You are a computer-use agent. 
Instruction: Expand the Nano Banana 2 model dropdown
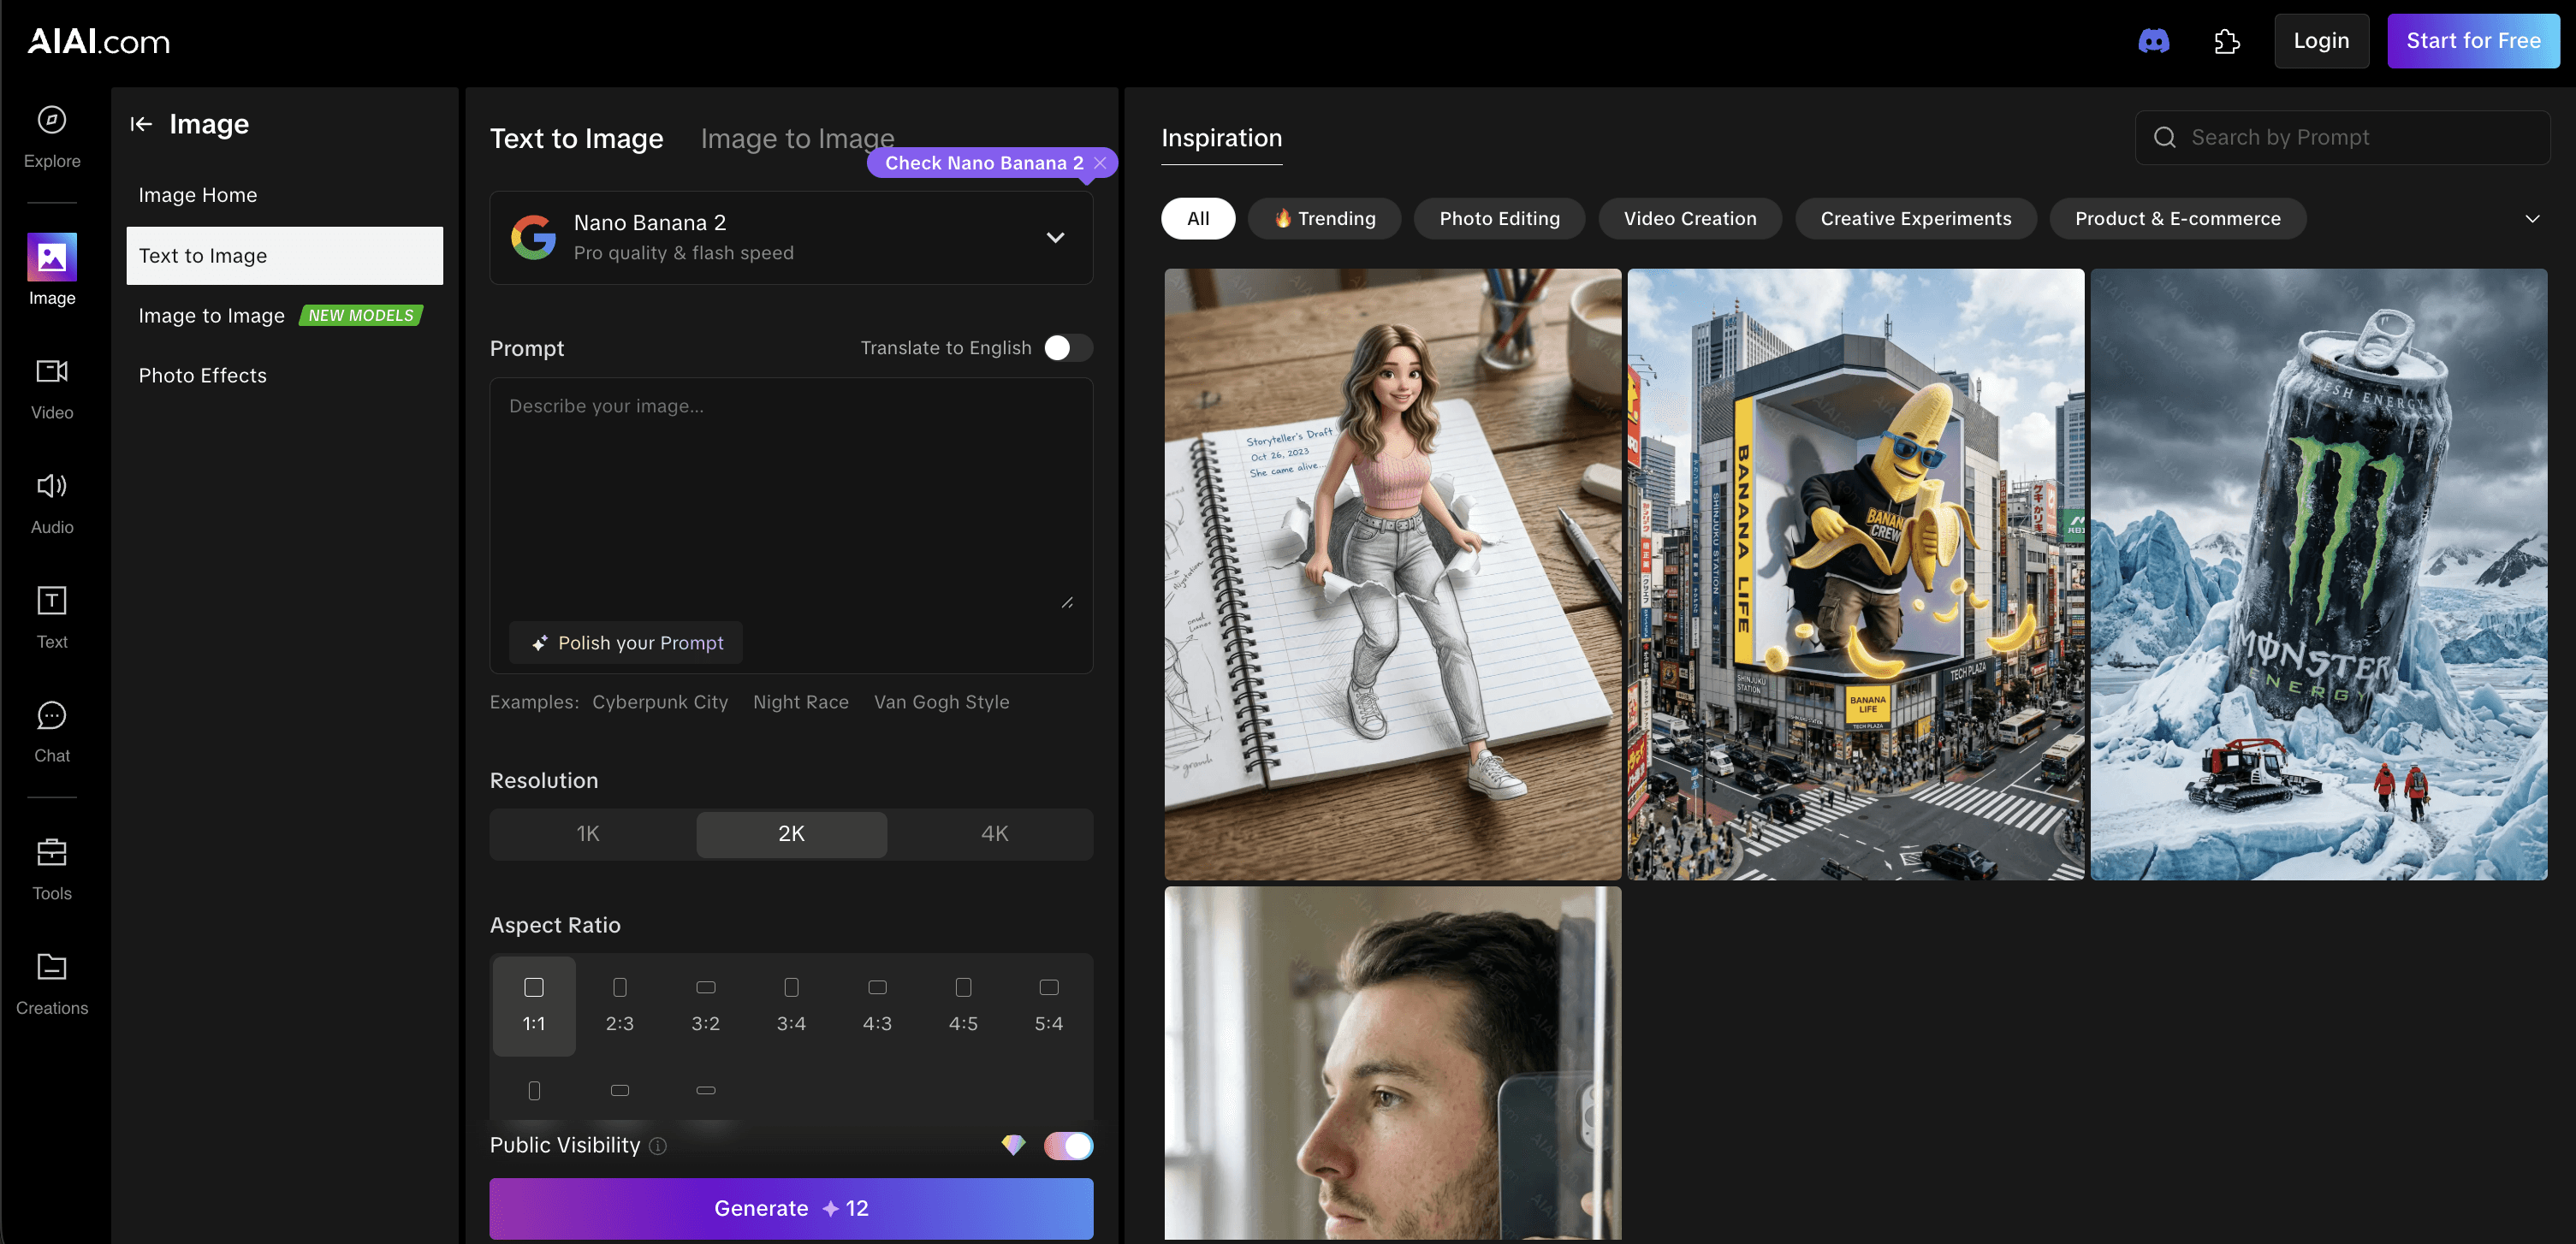point(1054,238)
